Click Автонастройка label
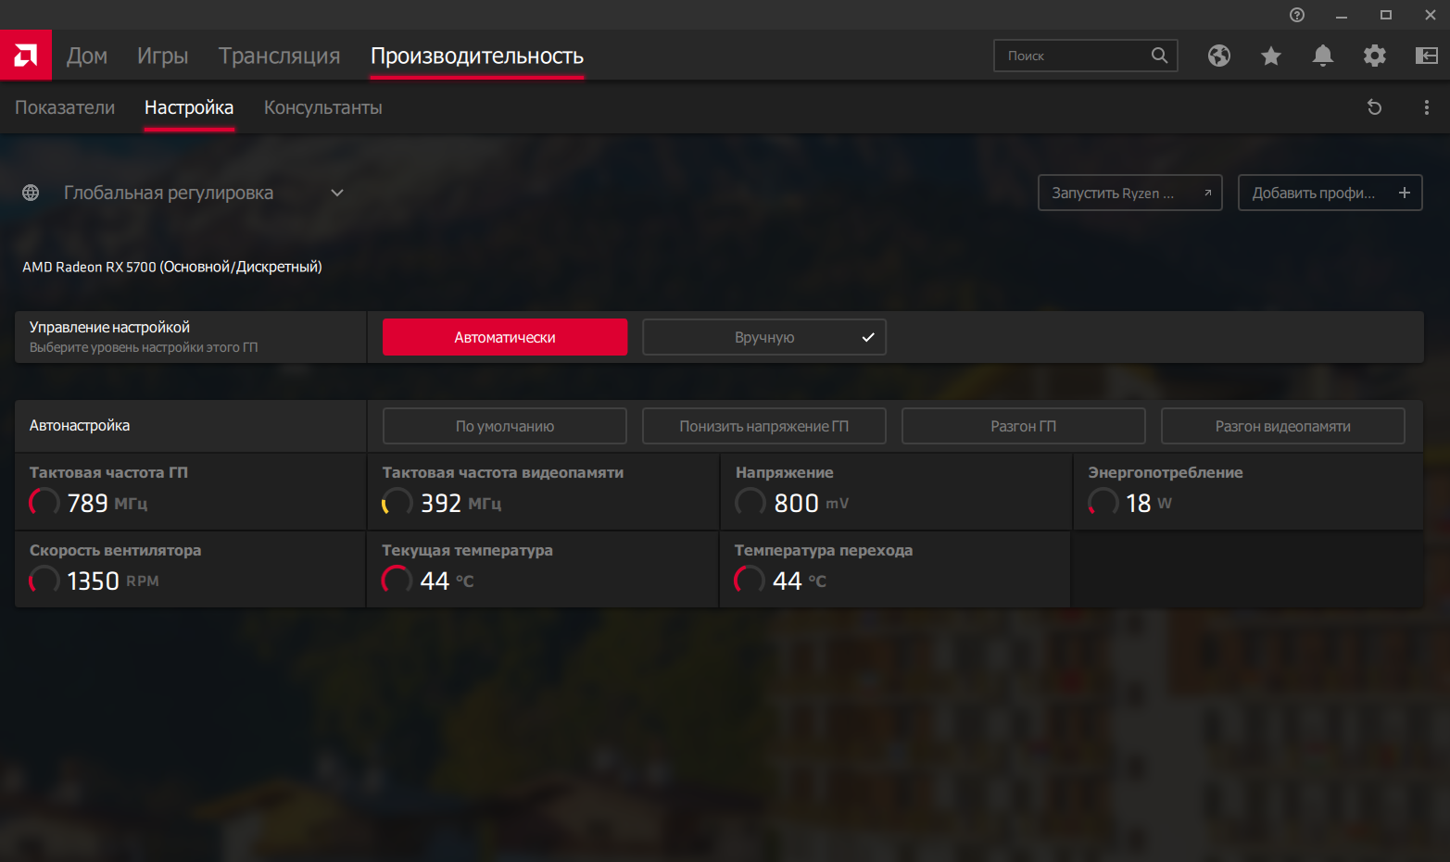The width and height of the screenshot is (1450, 862). 80,426
